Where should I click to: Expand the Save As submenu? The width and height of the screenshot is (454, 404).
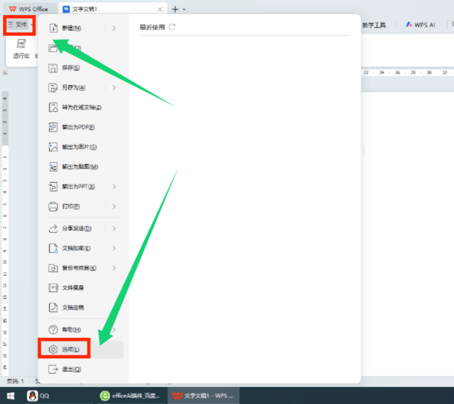click(x=114, y=88)
